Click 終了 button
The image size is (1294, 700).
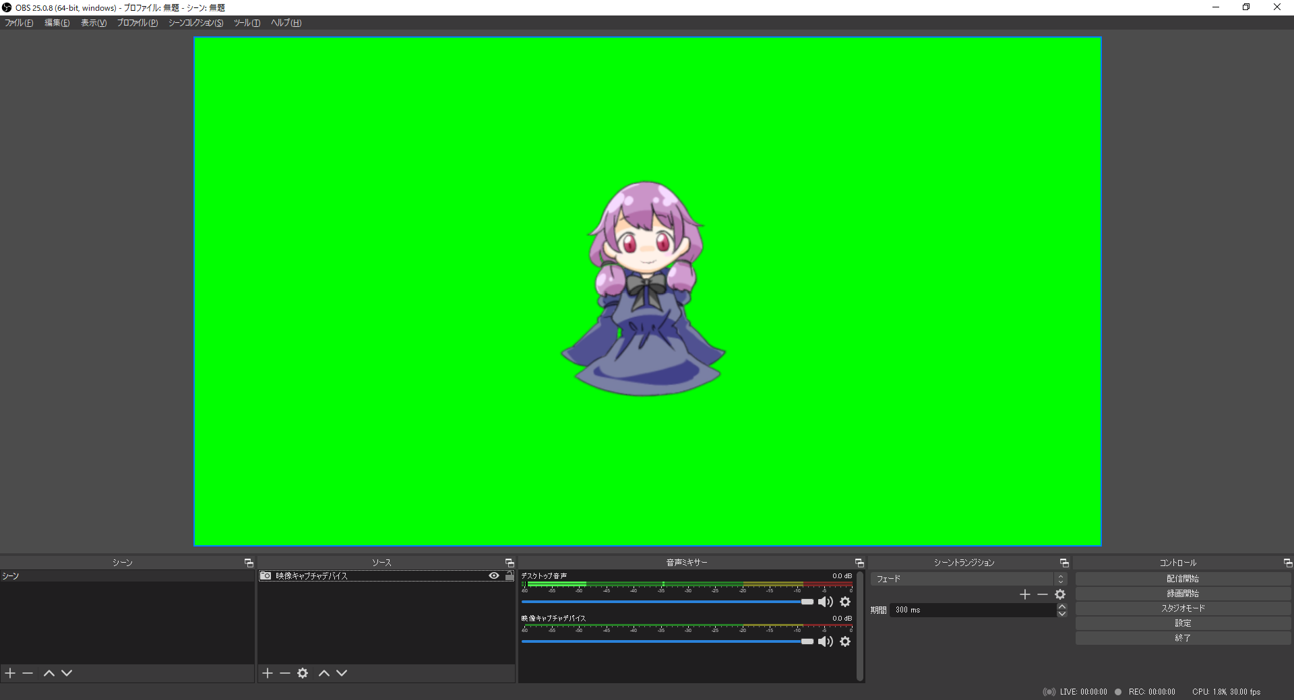1183,638
